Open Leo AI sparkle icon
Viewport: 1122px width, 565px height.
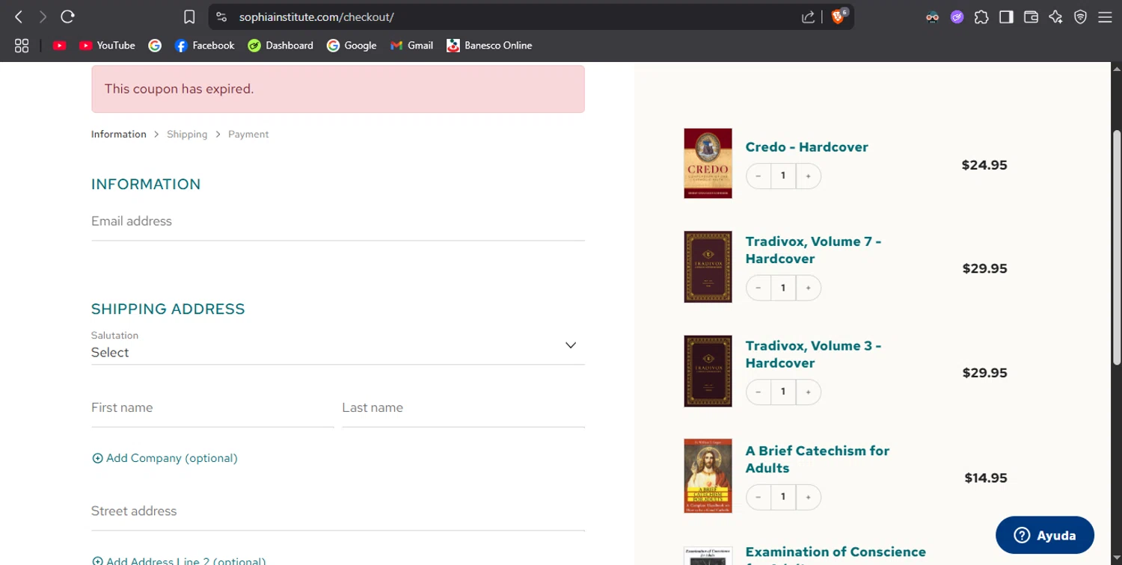1055,17
